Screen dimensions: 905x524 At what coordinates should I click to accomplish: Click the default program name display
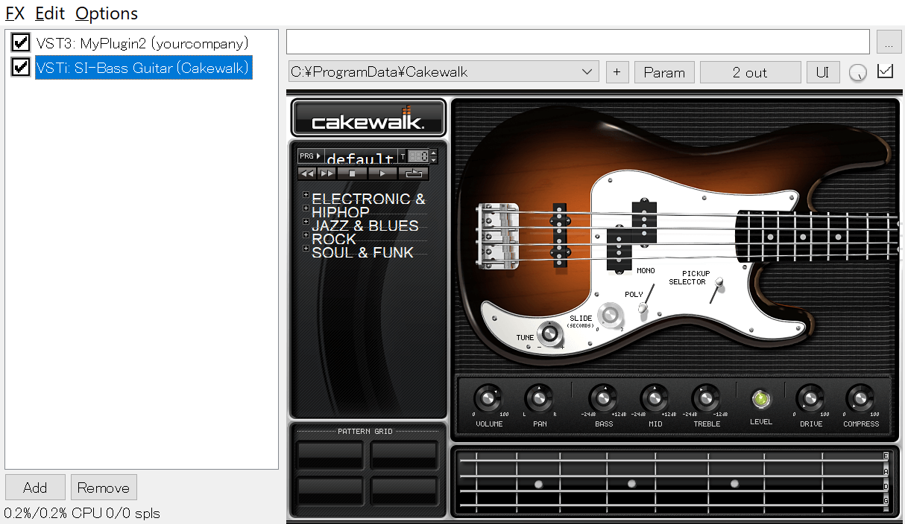click(x=361, y=157)
